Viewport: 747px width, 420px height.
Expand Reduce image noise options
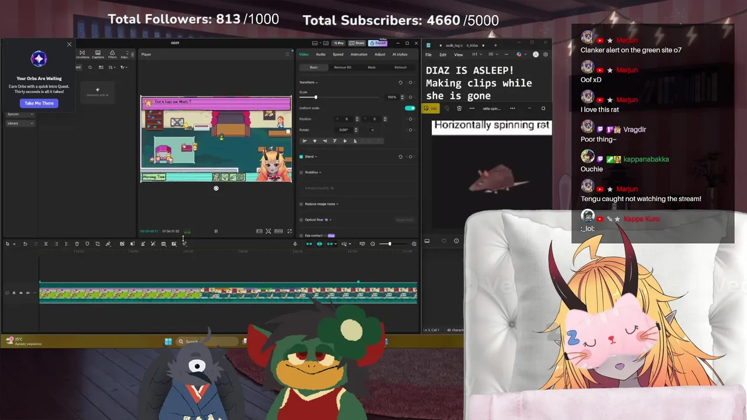[x=337, y=204]
